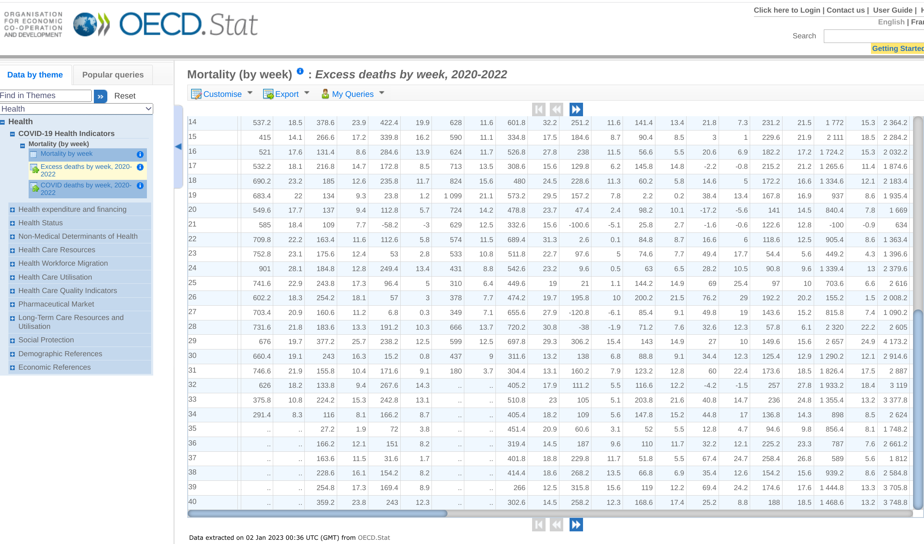Click the Reset link

point(125,96)
